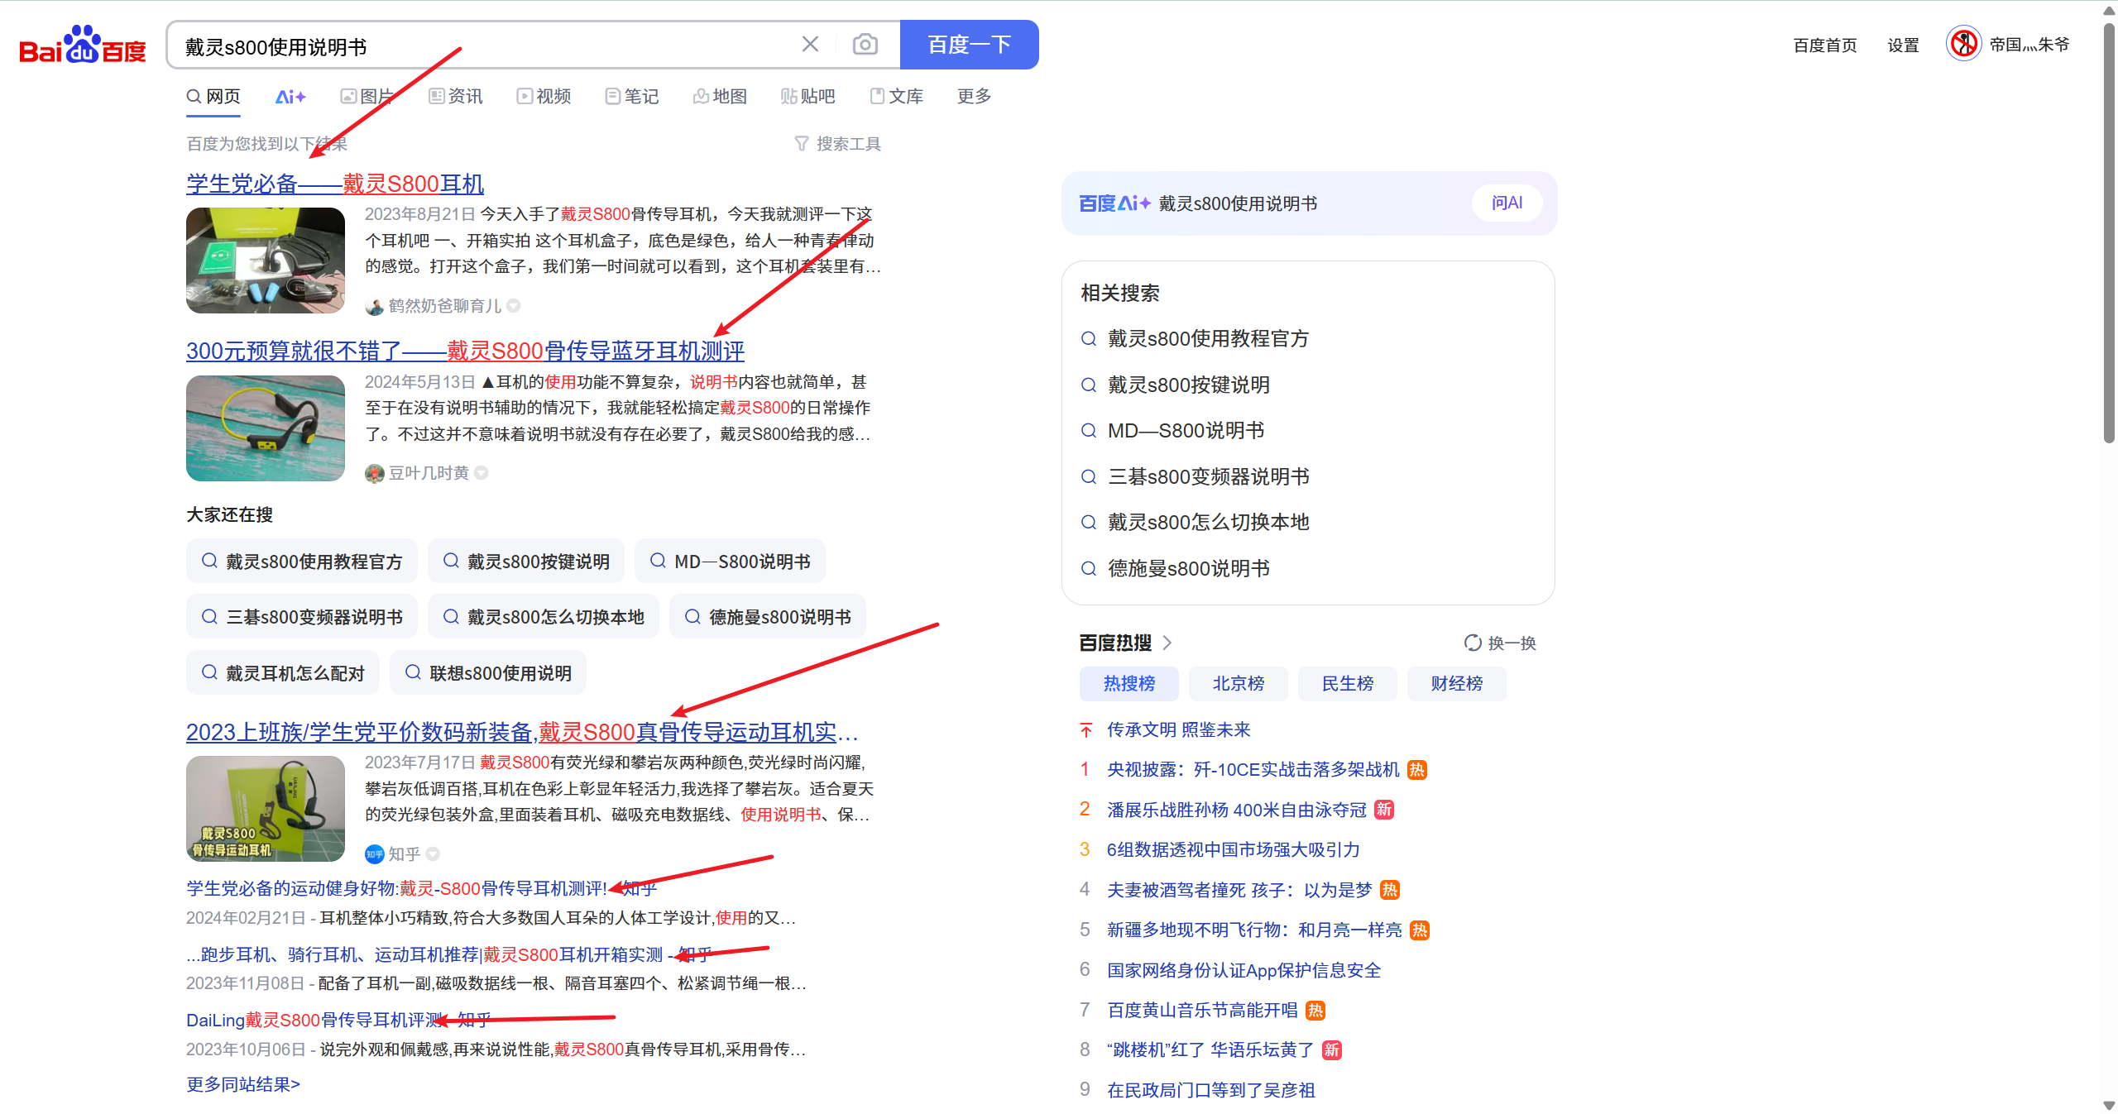2118x1114 pixels.
Task: Open 搜索工具 filter options
Action: tap(837, 144)
